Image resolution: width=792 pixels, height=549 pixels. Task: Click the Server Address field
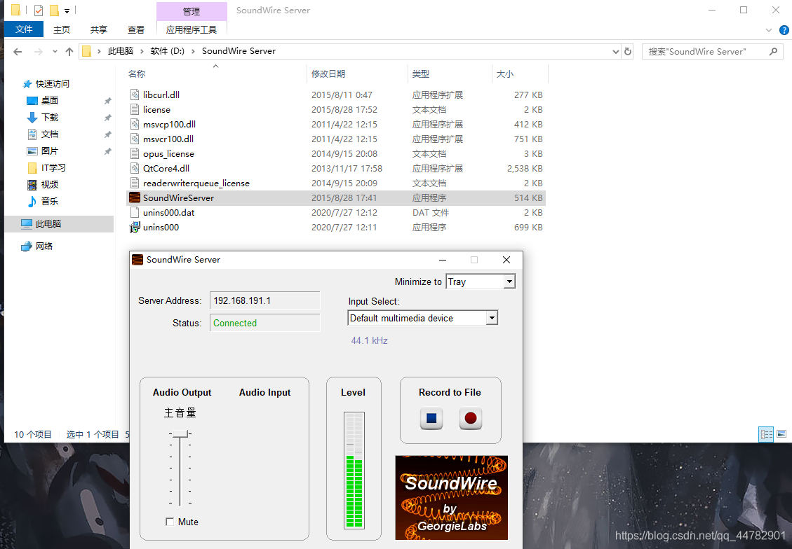coord(264,300)
